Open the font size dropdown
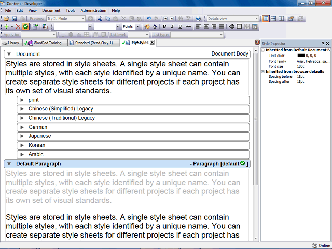Image resolution: width=332 pixels, height=249 pixels. [x=118, y=26]
